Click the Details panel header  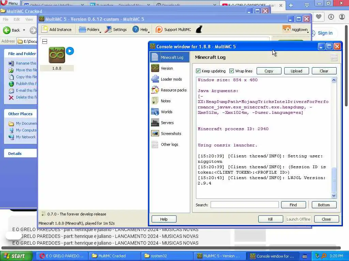[x=20, y=154]
